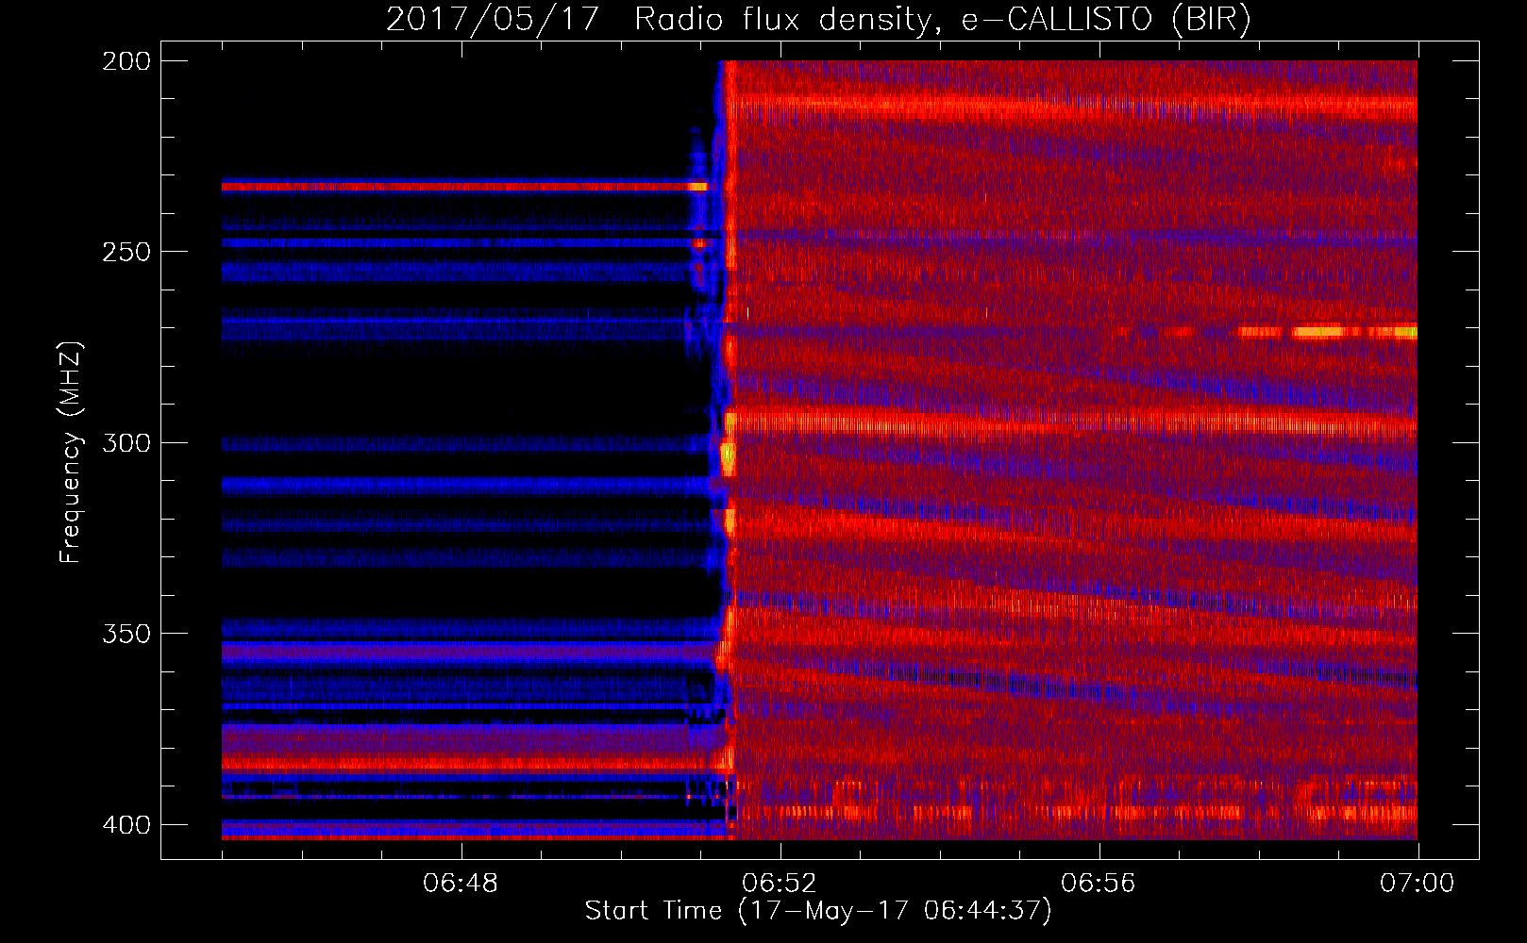Viewport: 1527px width, 943px height.
Task: Click the 07:00 time tick label
Action: tap(1418, 884)
